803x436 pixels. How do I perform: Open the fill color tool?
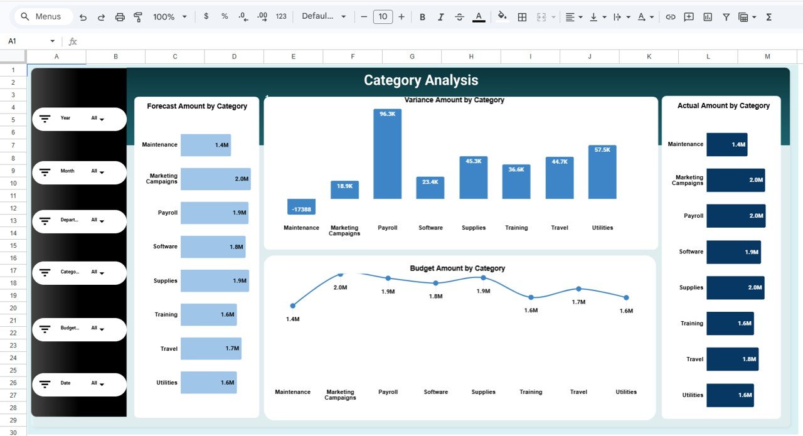coord(502,16)
